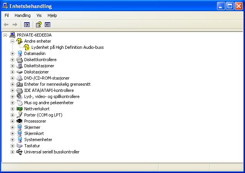
Task: Select the PRIVATE-6EDEE0A label
Action: tap(34, 35)
